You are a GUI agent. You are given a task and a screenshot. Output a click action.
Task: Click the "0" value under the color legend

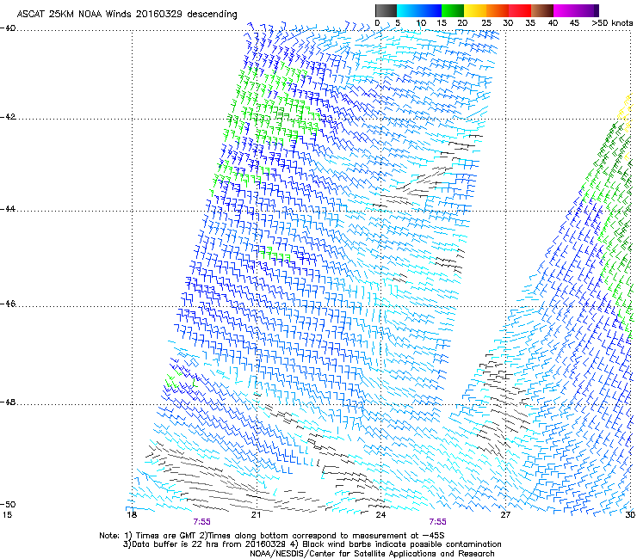click(377, 23)
